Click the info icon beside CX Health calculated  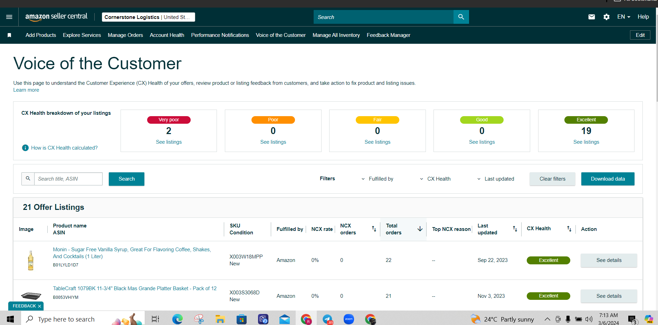click(x=25, y=148)
